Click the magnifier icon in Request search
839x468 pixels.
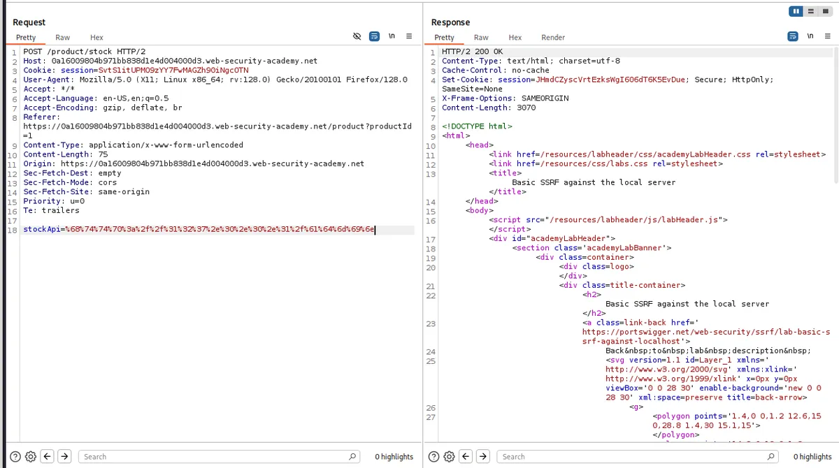[x=352, y=456]
